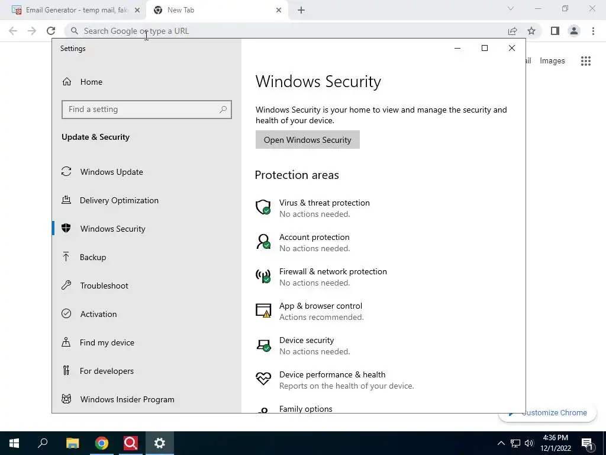606x455 pixels.
Task: Open Chrome's tab search chevron
Action: point(511,8)
